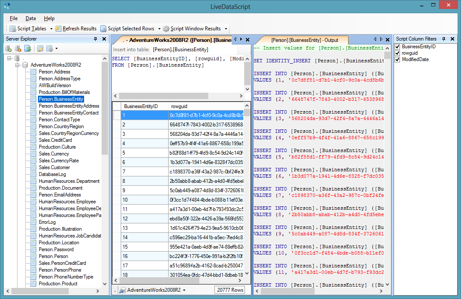Image resolution: width=461 pixels, height=299 pixels.
Task: Click the refresh icon in the Server Explorer toolbar
Action: (x=28, y=49)
